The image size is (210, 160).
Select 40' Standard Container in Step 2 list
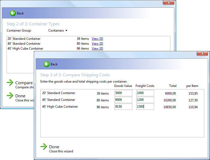pos(24,44)
